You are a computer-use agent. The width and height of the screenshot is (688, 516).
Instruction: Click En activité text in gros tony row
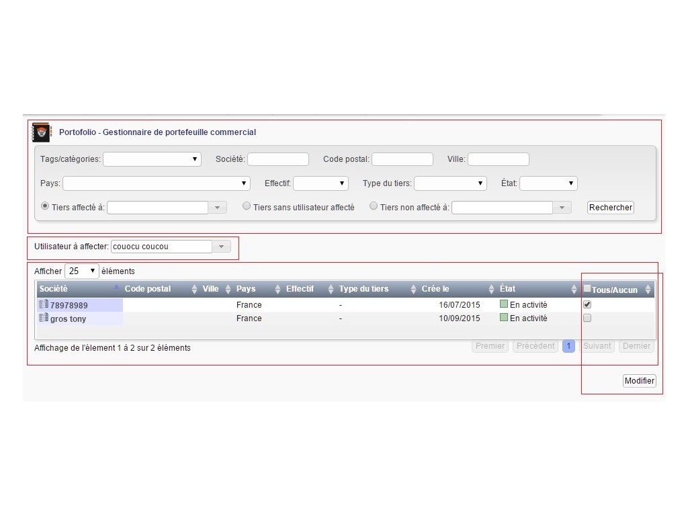(x=528, y=318)
